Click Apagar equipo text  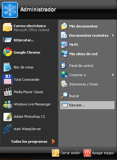click(103, 153)
